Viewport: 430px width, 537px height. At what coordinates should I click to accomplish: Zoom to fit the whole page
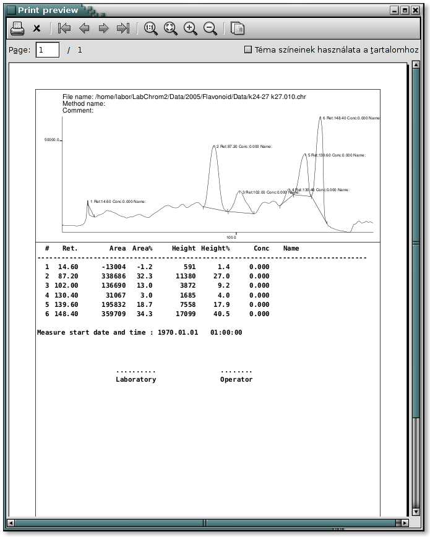point(171,28)
